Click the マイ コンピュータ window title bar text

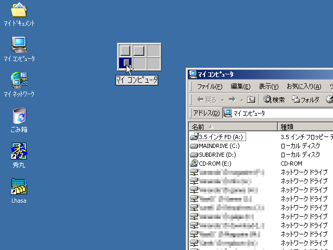(216, 74)
